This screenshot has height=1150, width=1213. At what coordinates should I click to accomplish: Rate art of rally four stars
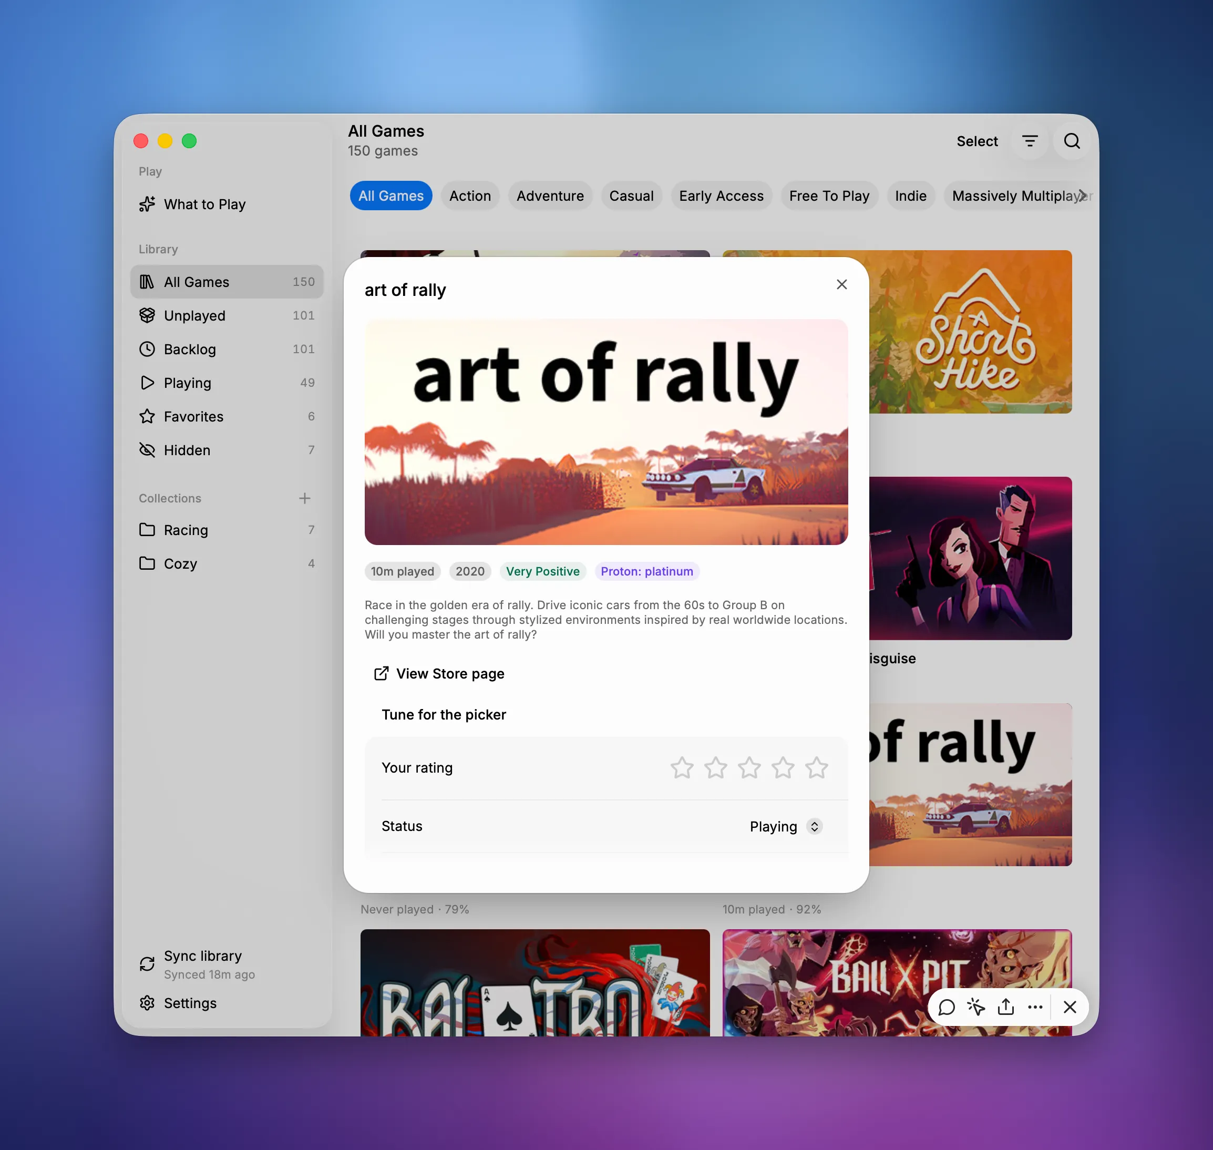pos(783,768)
